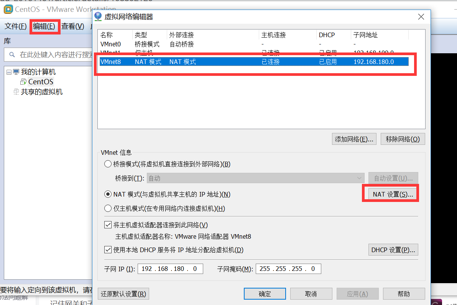Click the NAT 设置(S)... button
Image resolution: width=457 pixels, height=305 pixels.
[393, 194]
